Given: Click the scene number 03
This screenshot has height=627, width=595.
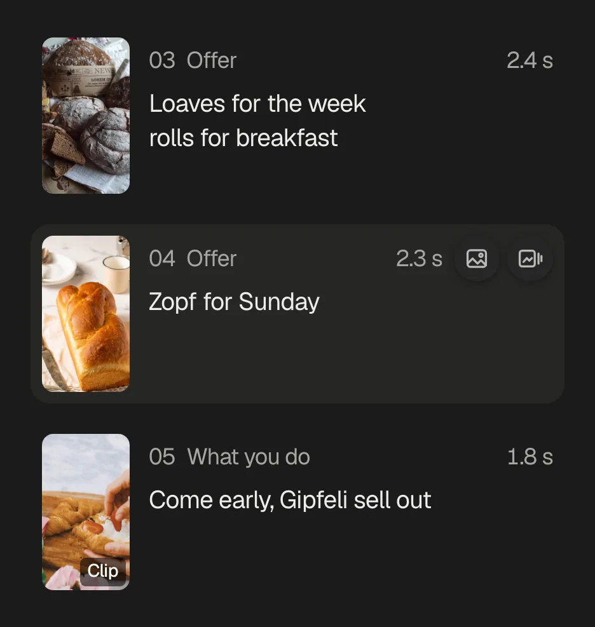Looking at the screenshot, I should [x=162, y=60].
